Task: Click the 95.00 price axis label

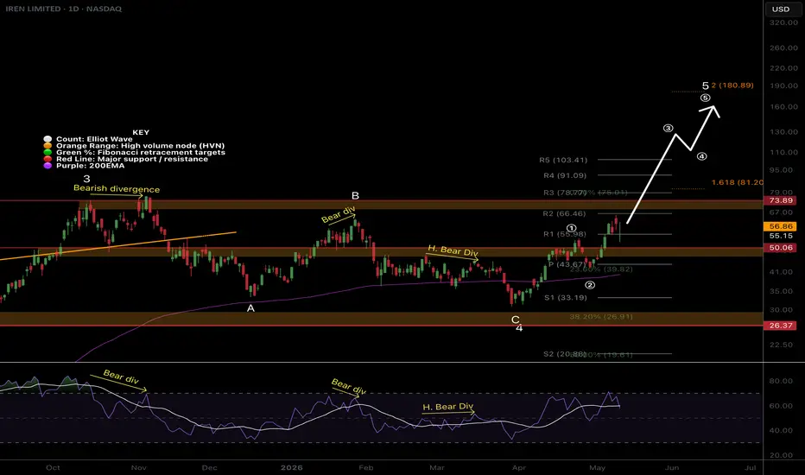Action: point(781,170)
